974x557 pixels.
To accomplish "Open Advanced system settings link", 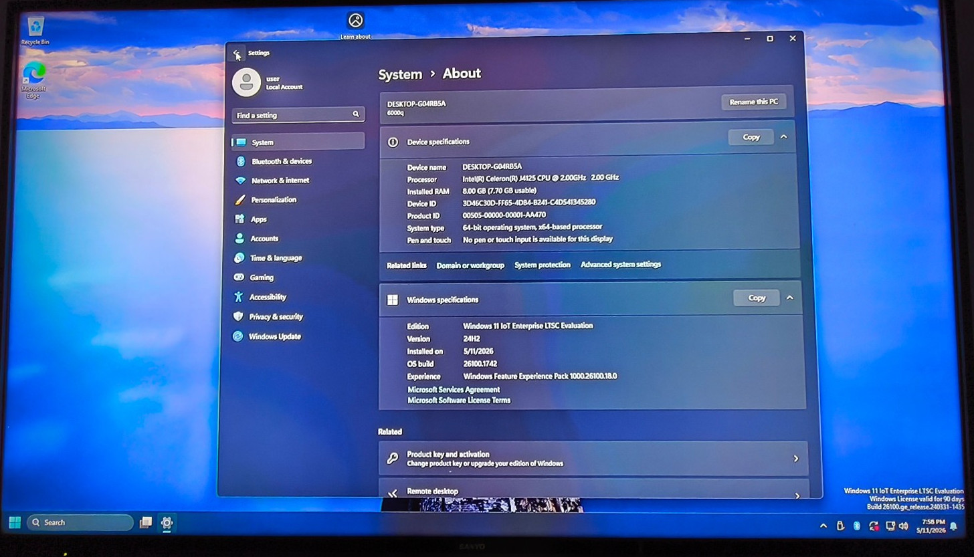I will tap(621, 264).
